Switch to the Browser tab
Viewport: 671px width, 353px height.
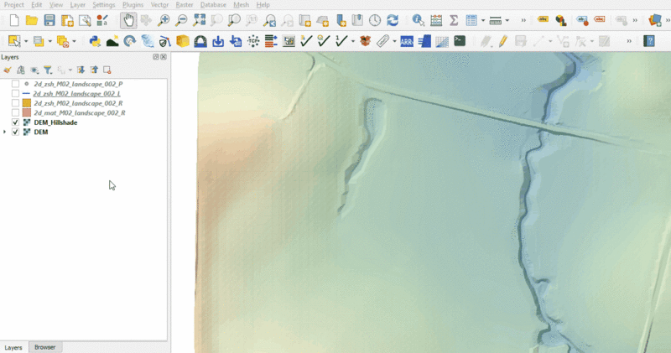44,347
